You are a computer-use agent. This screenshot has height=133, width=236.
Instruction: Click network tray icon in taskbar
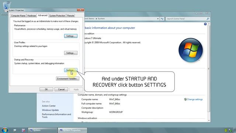coord(230,130)
